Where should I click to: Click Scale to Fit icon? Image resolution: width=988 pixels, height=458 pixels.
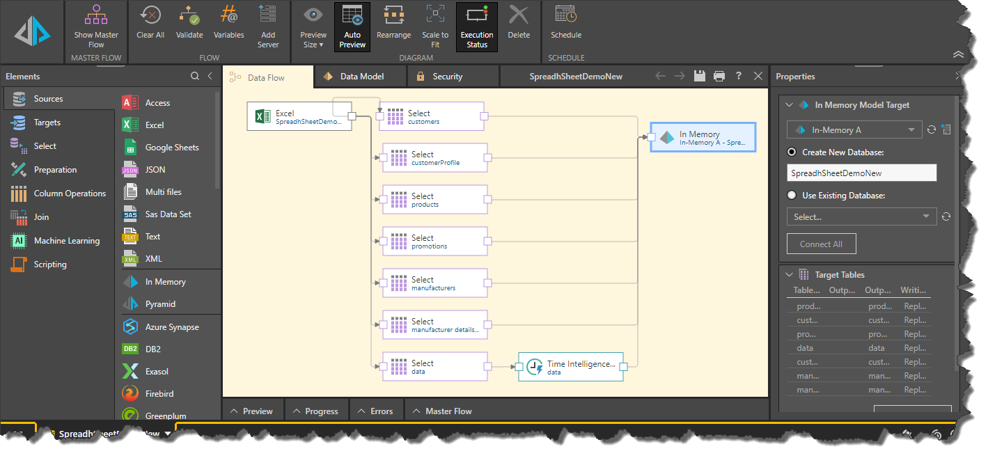tap(435, 15)
